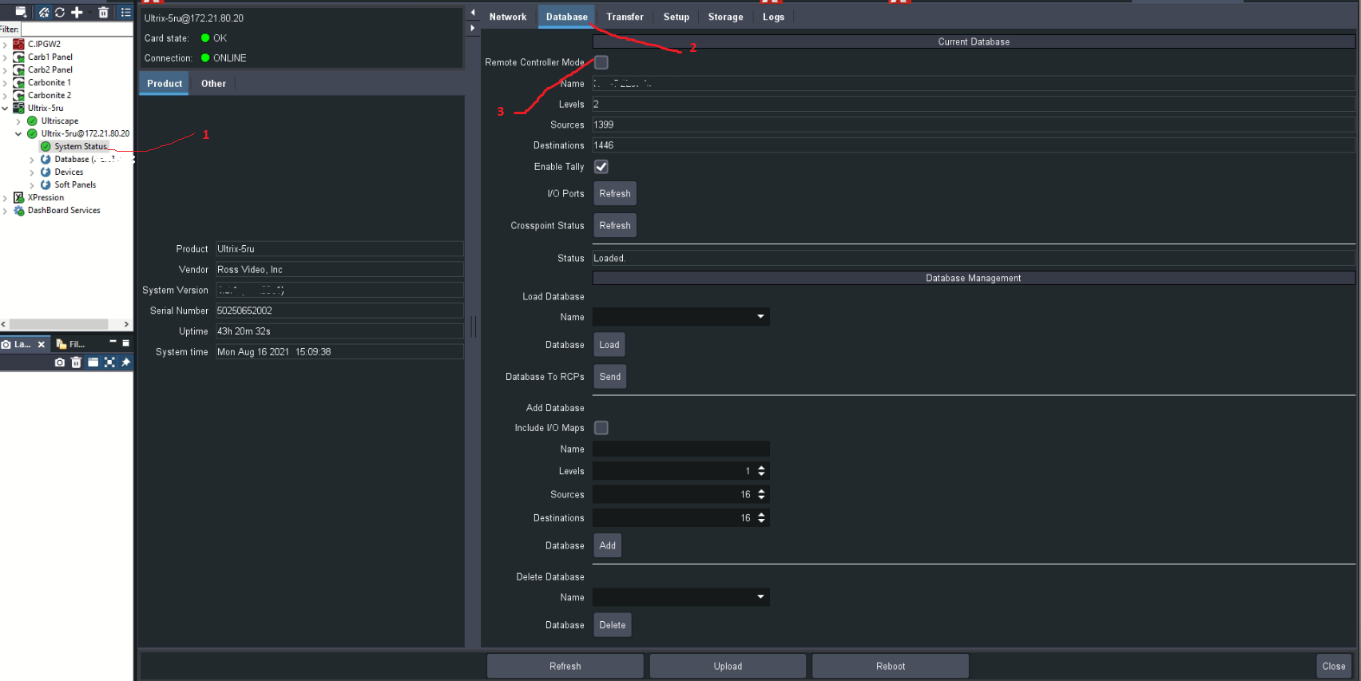The width and height of the screenshot is (1361, 681).
Task: Click the window layout icon in layout toolbar
Action: pos(93,362)
